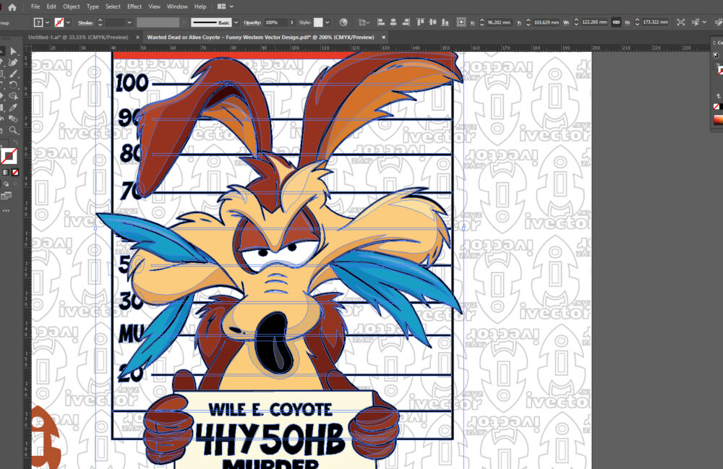Select the Zoom tool
The width and height of the screenshot is (723, 469).
(x=13, y=130)
